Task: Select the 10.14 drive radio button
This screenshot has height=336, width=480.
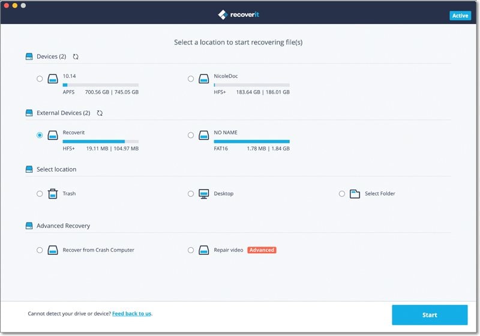Action: coord(40,79)
